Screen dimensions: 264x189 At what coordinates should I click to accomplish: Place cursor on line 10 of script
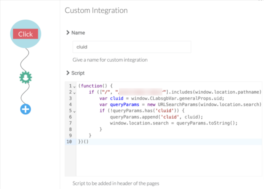(x=169, y=142)
